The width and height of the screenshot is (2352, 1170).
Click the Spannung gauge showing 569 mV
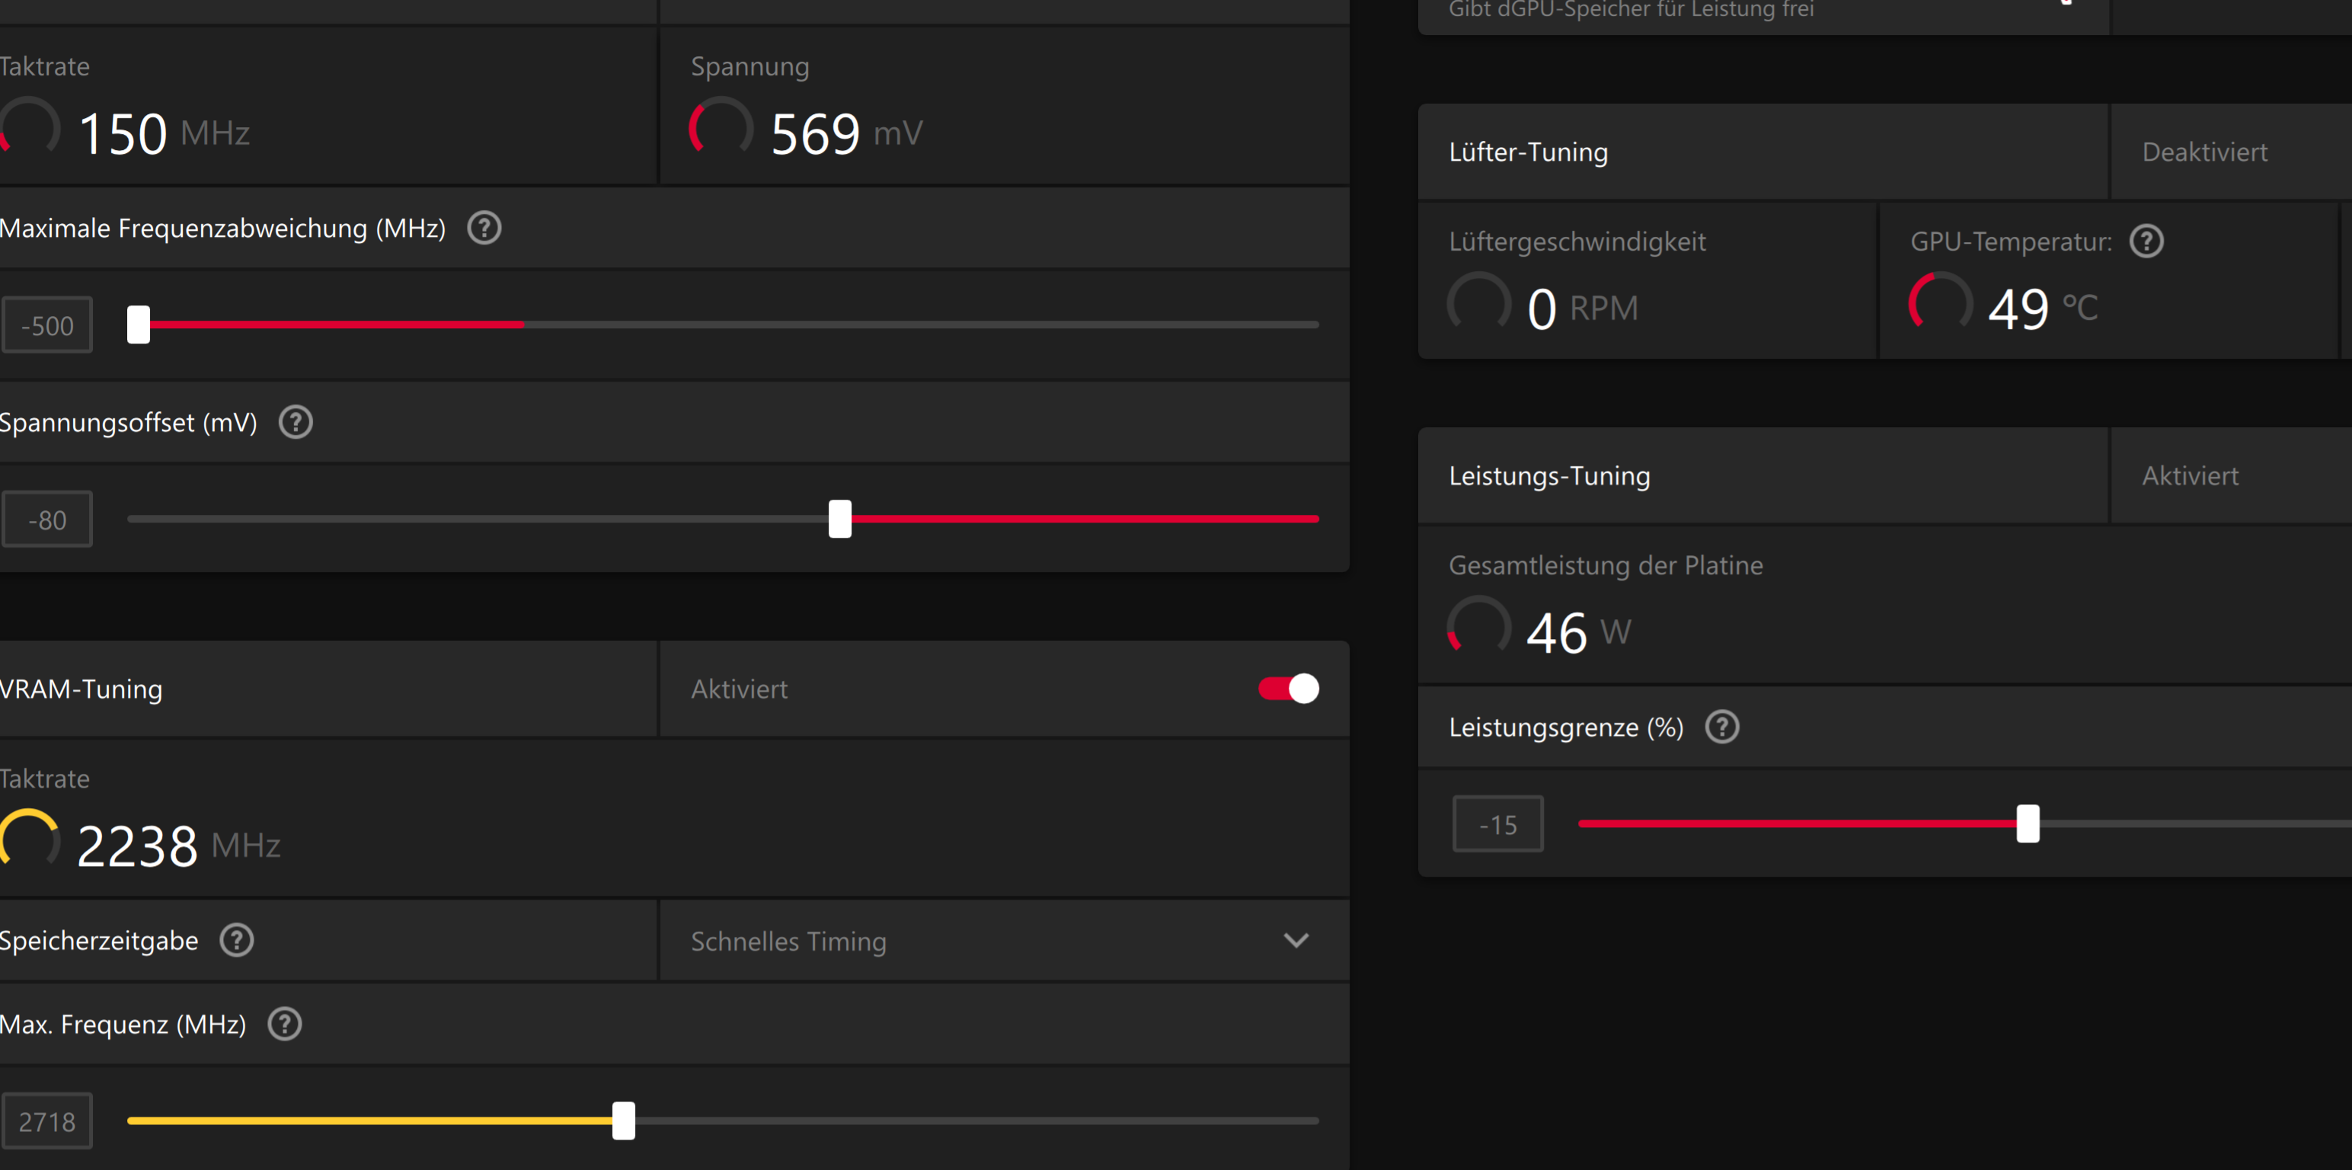pyautogui.click(x=721, y=129)
